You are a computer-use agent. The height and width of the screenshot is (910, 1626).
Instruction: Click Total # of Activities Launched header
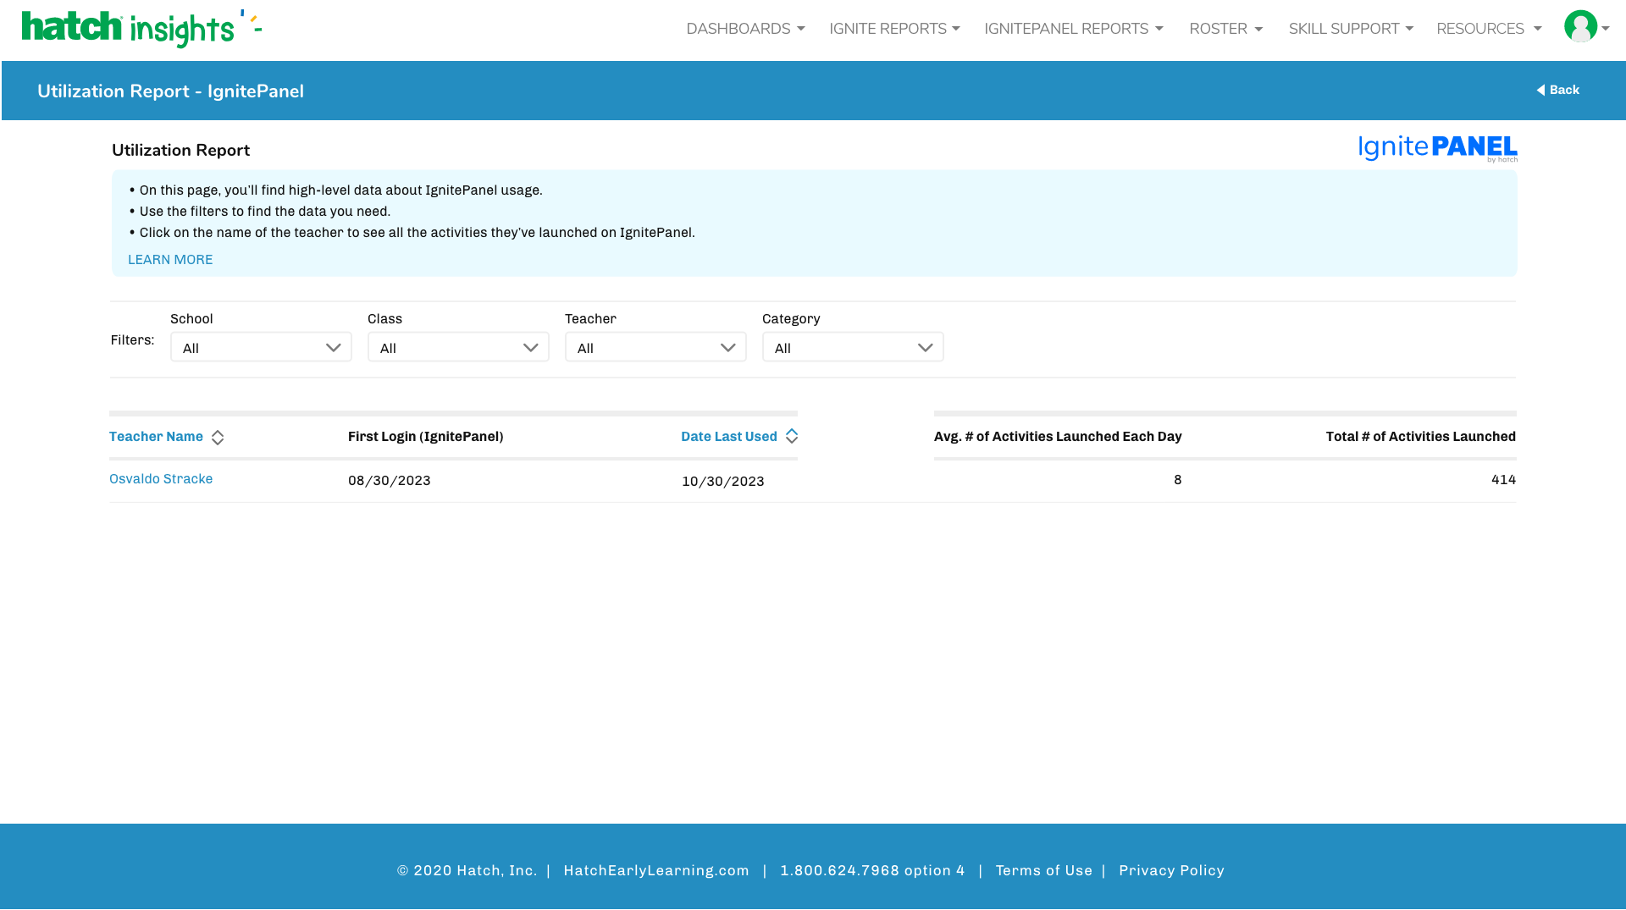coord(1421,437)
